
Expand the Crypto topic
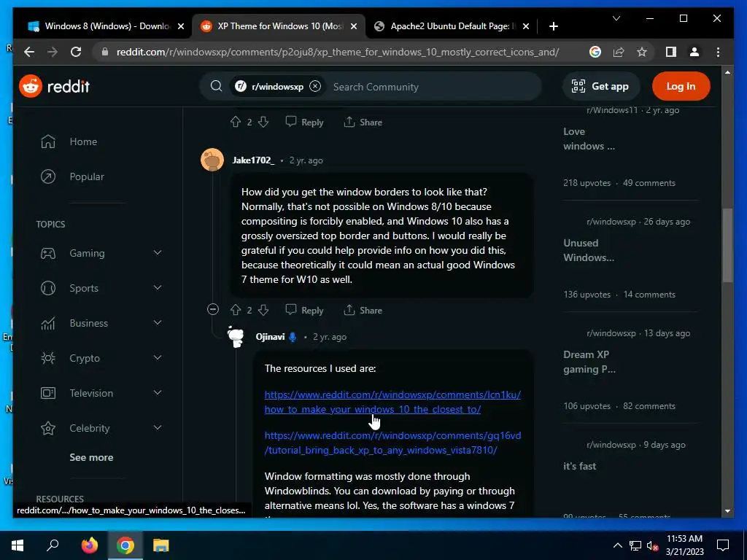click(158, 357)
